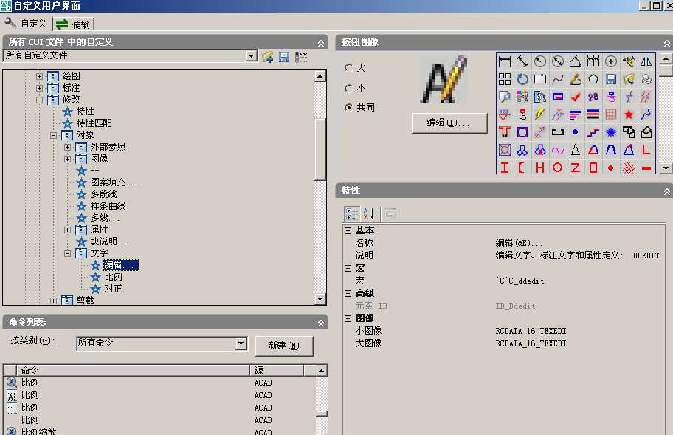Screen dimensions: 673x435
Task: Choose the printer icon in image grid
Action: pyautogui.click(x=646, y=79)
